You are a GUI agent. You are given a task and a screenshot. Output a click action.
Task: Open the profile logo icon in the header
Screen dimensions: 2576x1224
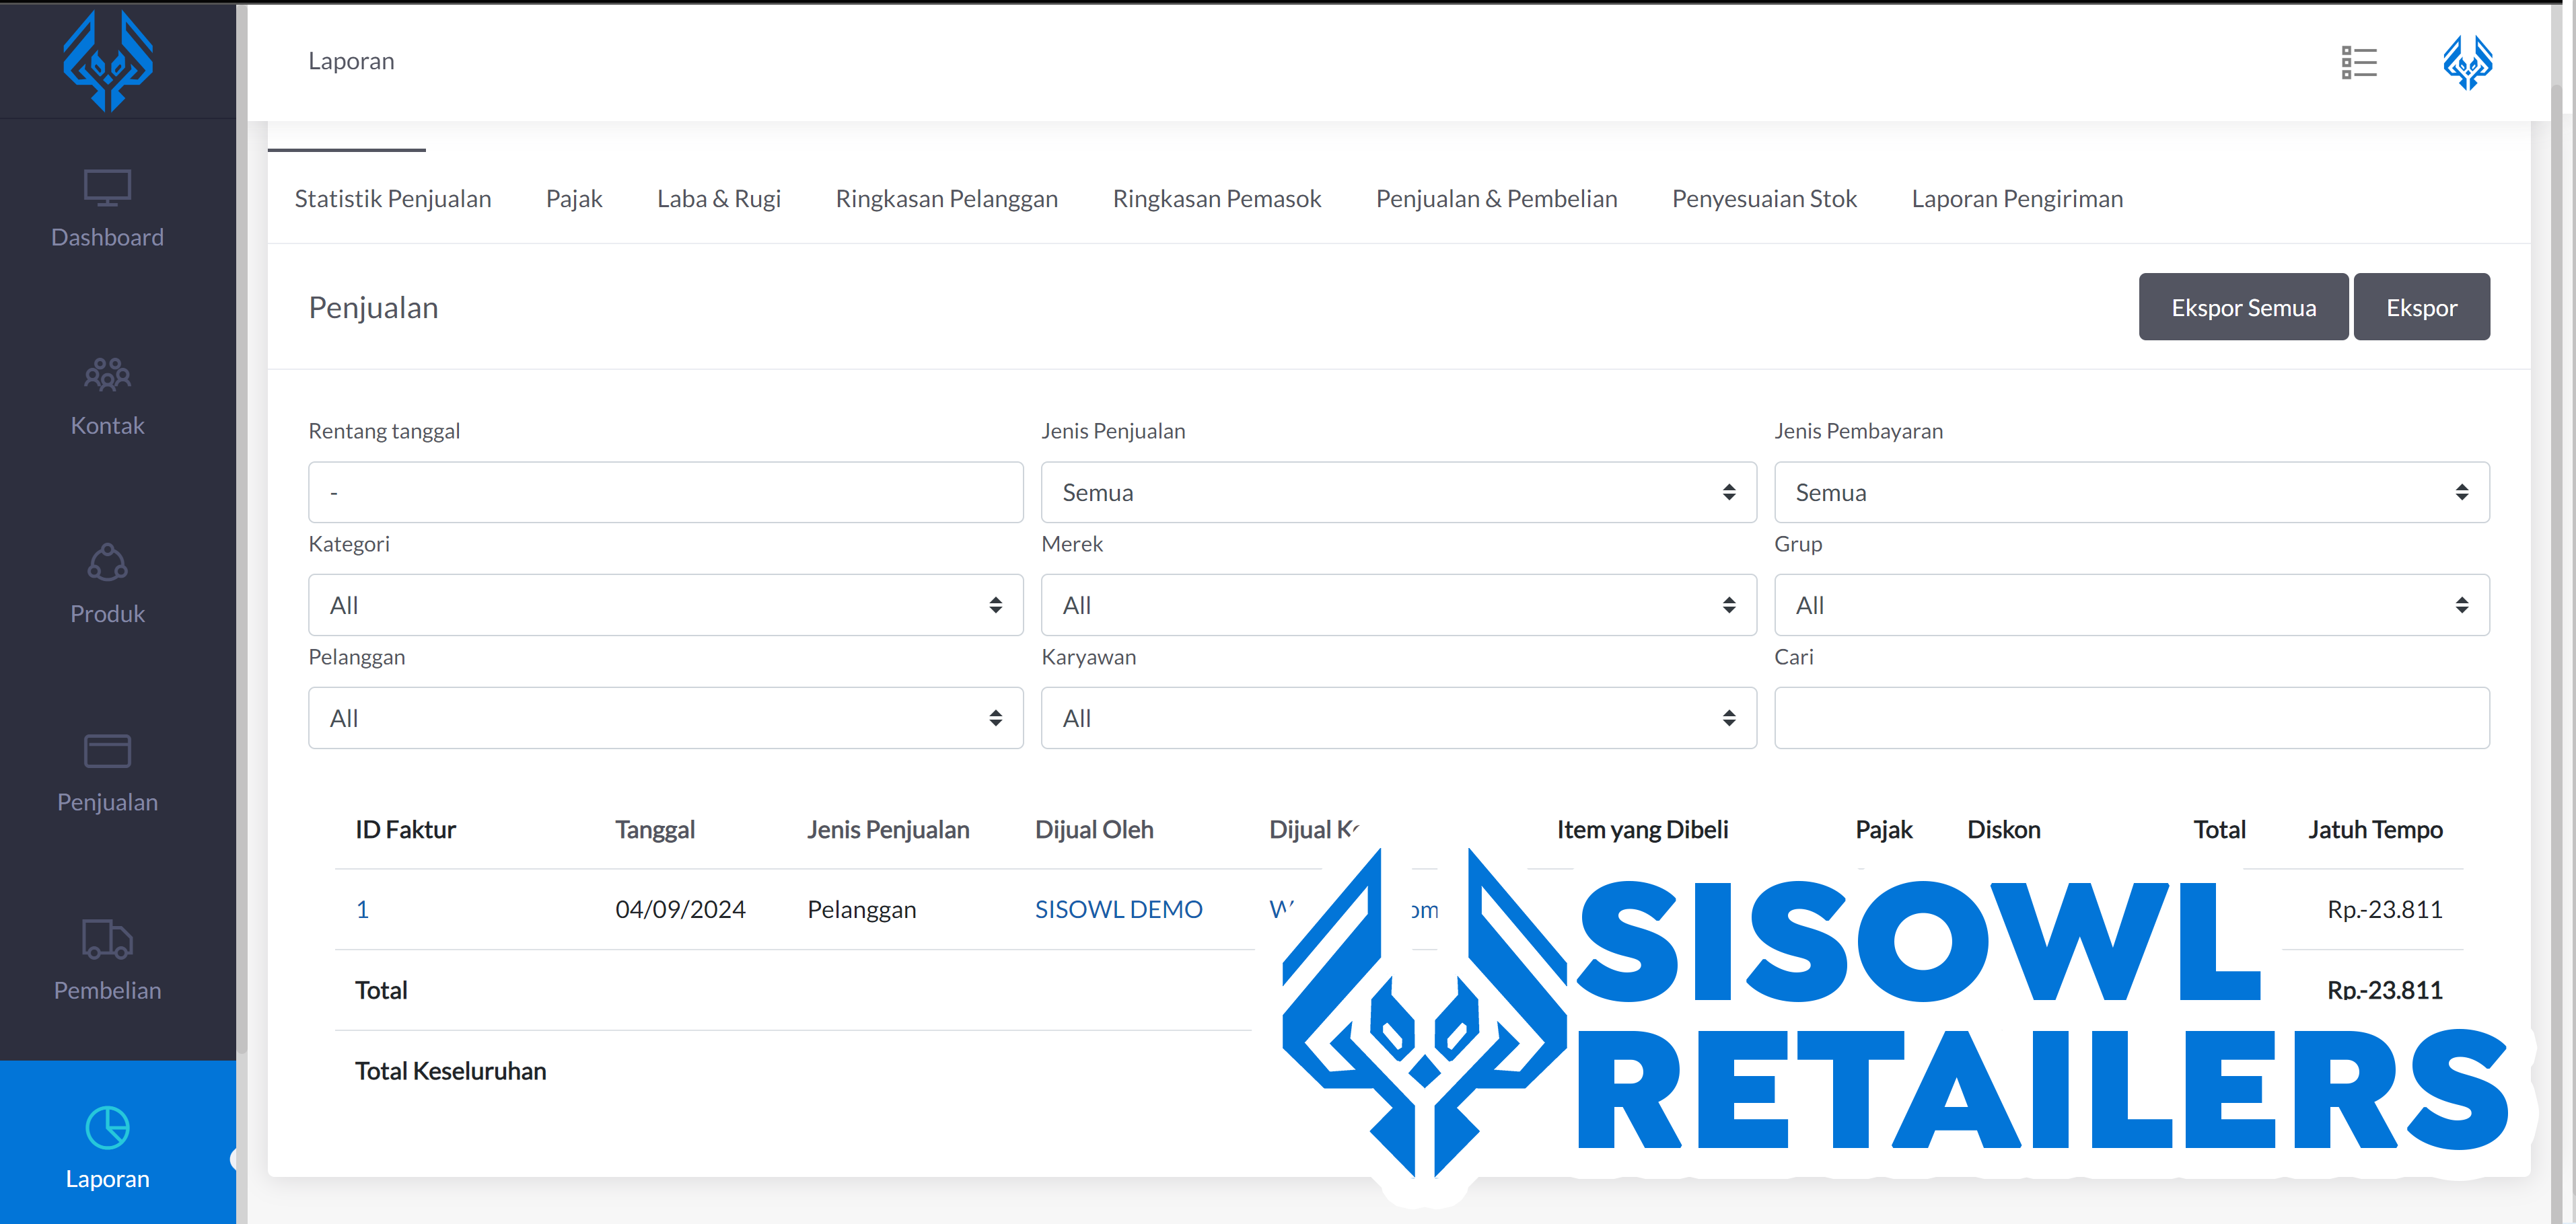(x=2468, y=62)
